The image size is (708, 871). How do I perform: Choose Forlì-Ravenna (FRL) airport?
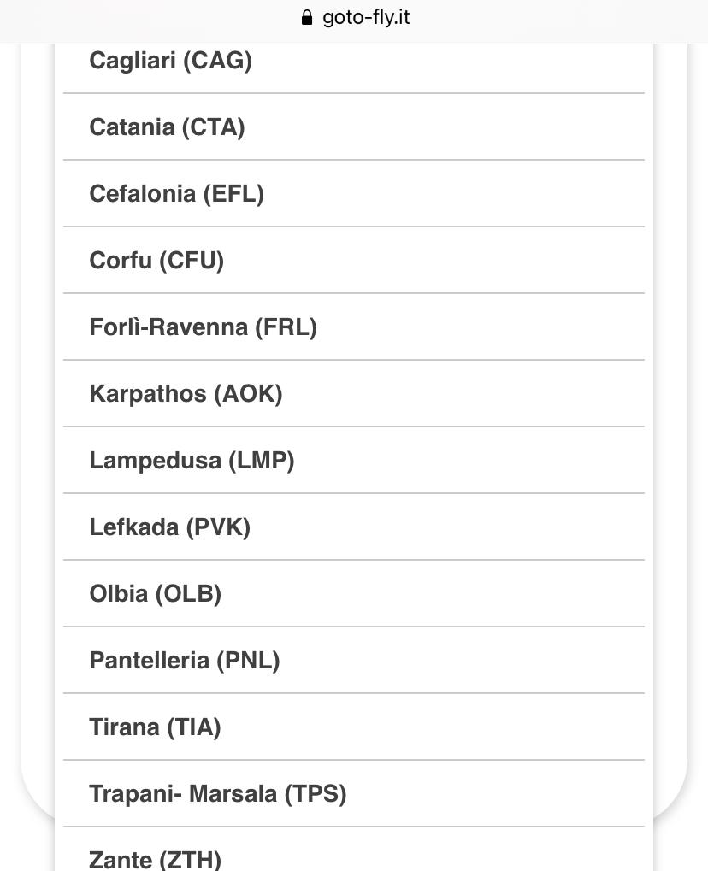(x=204, y=327)
